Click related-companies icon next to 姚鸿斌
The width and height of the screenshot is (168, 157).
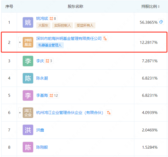(x=53, y=19)
